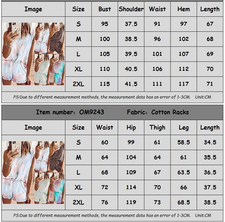Click the Hip value 109
The image size is (225, 222).
click(x=131, y=172)
